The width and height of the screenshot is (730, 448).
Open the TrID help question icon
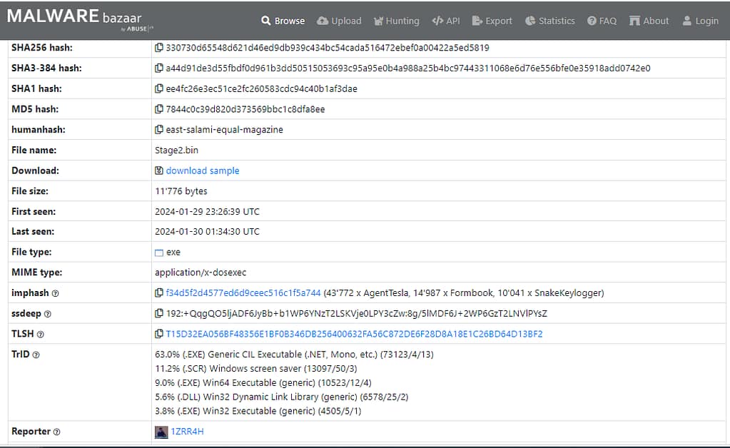pos(36,355)
